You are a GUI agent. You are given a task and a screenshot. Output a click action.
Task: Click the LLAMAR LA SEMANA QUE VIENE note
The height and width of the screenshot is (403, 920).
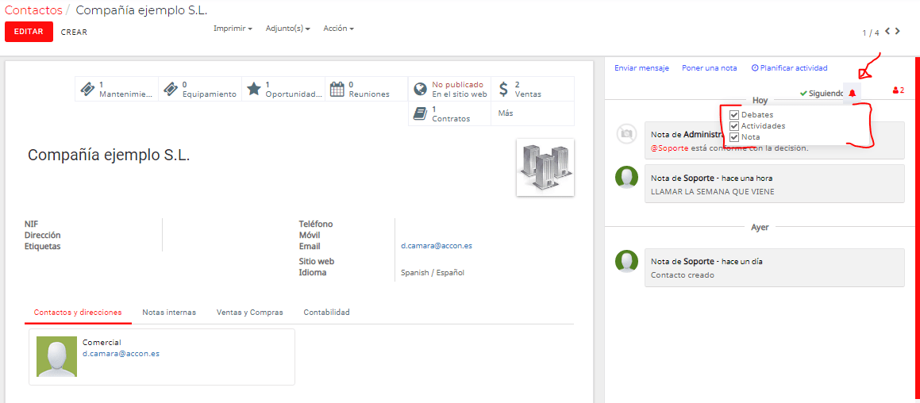click(713, 192)
